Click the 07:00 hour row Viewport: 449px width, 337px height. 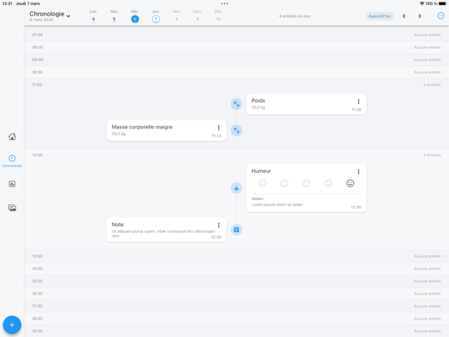[x=237, y=35]
